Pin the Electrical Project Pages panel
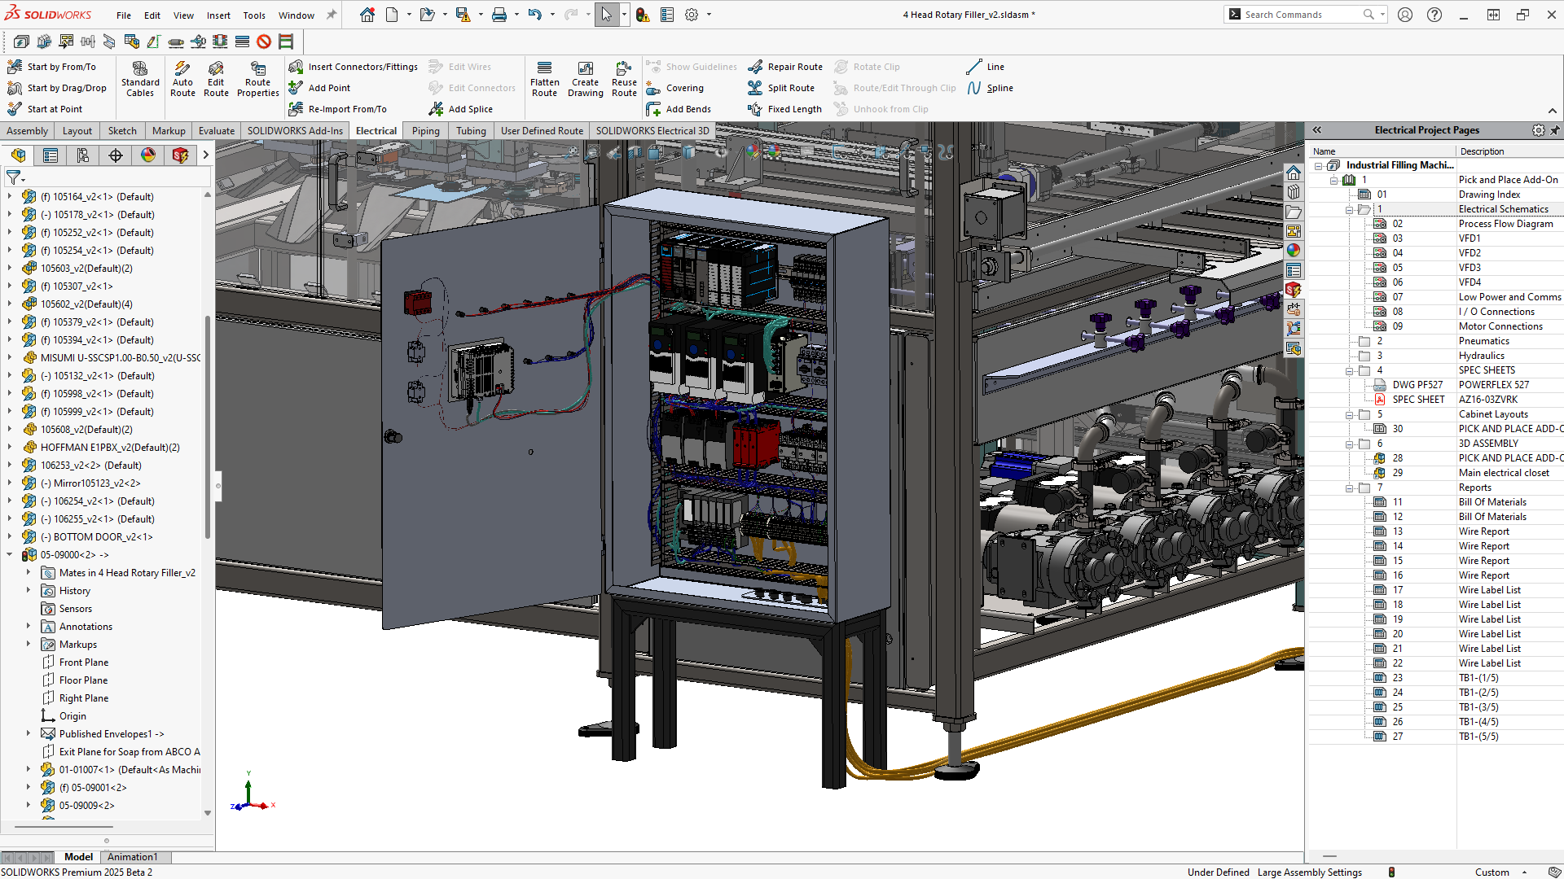Screen dimensions: 1564x879 pos(1557,129)
